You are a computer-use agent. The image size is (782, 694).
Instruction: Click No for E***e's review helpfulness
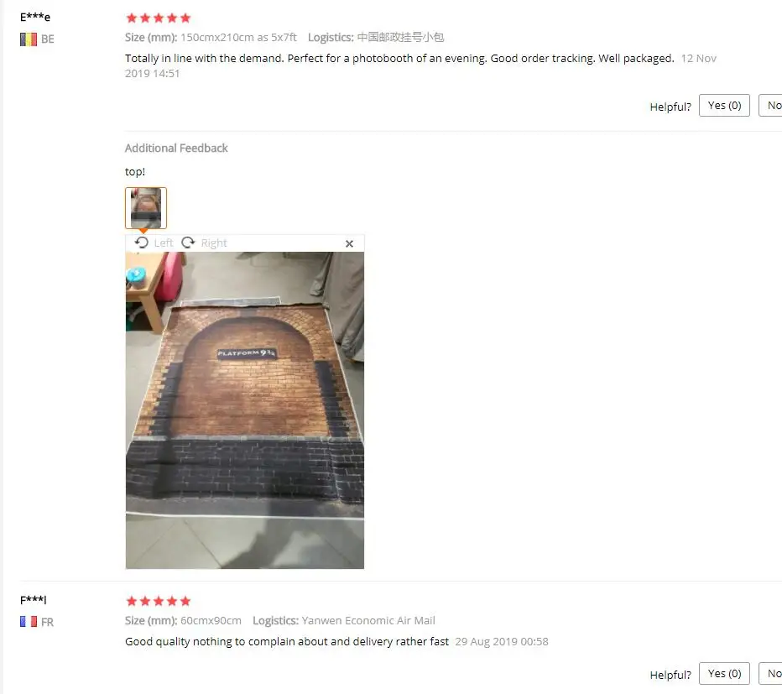(x=771, y=105)
